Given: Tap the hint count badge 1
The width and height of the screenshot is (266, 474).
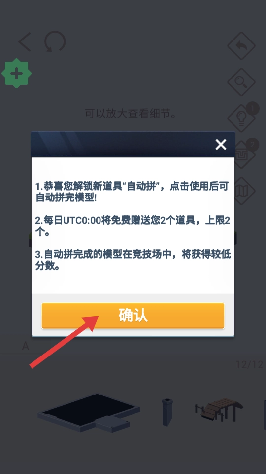Looking at the screenshot, I should [252, 109].
